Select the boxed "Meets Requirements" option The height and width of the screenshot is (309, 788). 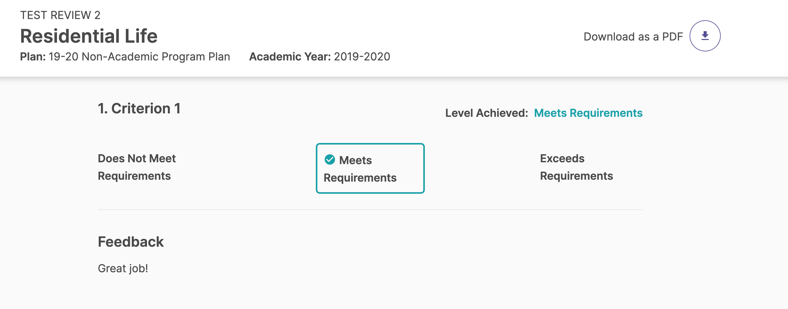point(370,169)
